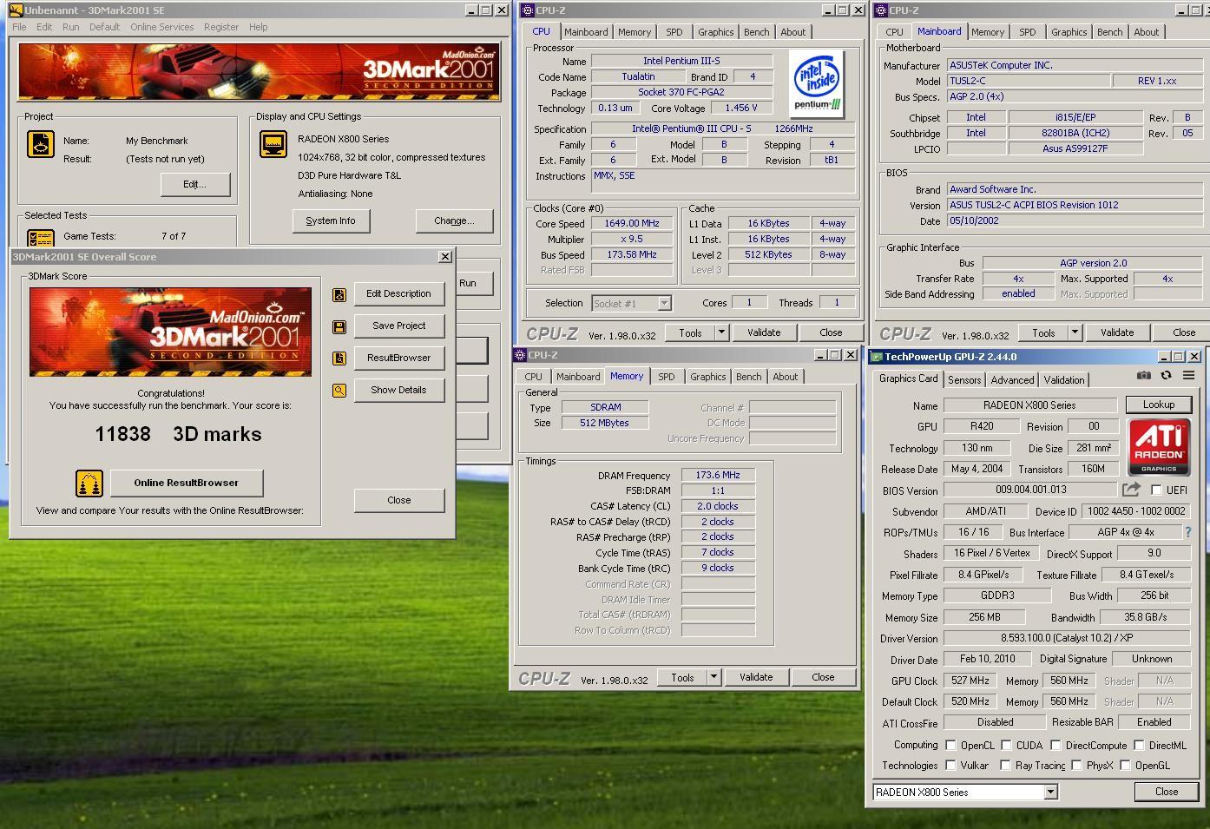Click the Selected Tests checklist icon
The width and height of the screenshot is (1210, 829).
[41, 238]
